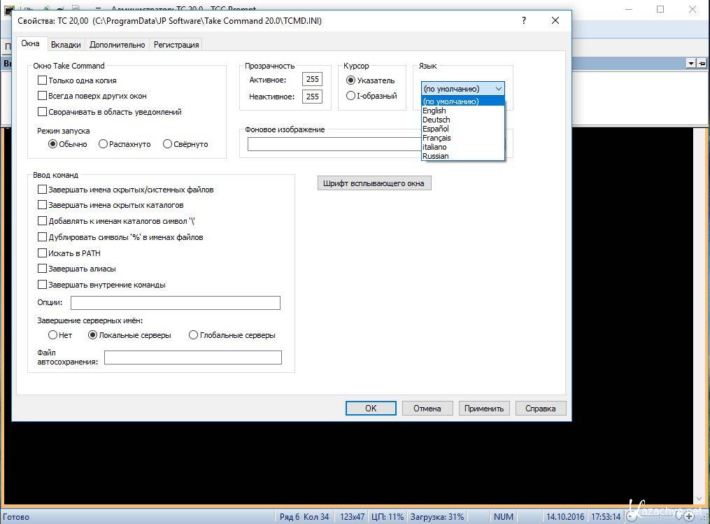Screen dimensions: 710x524
Task: Select the Распахнуто startup mode radio button
Action: [x=104, y=144]
